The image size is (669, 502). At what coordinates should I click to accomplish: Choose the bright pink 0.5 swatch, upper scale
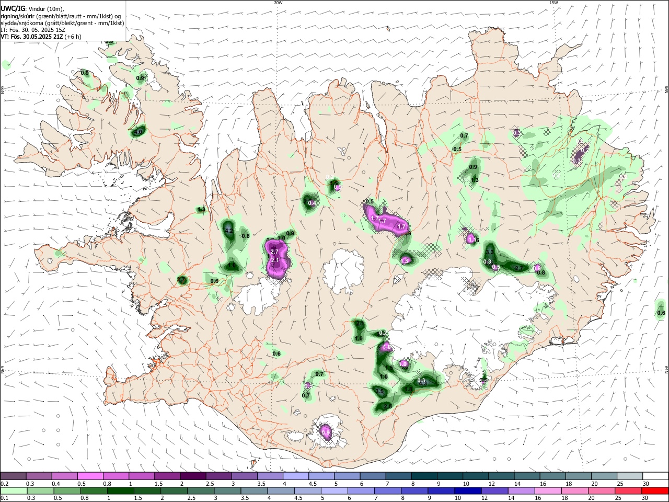[90, 476]
